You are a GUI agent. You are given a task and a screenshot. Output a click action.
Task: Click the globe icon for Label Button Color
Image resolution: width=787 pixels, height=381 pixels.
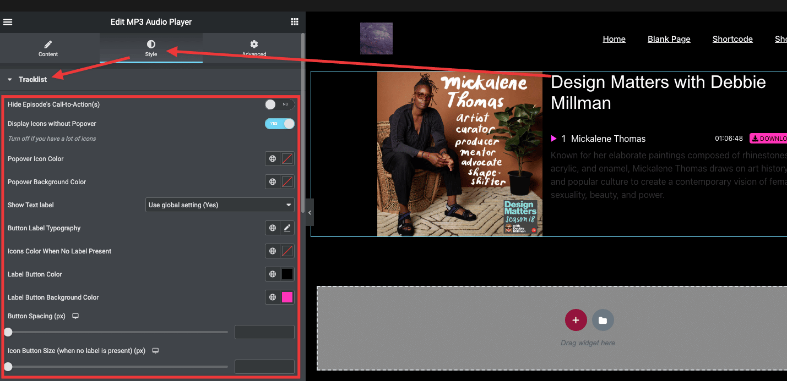click(x=272, y=274)
